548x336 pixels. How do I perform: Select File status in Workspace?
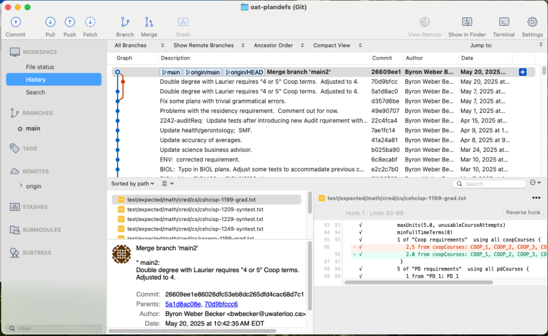point(40,67)
